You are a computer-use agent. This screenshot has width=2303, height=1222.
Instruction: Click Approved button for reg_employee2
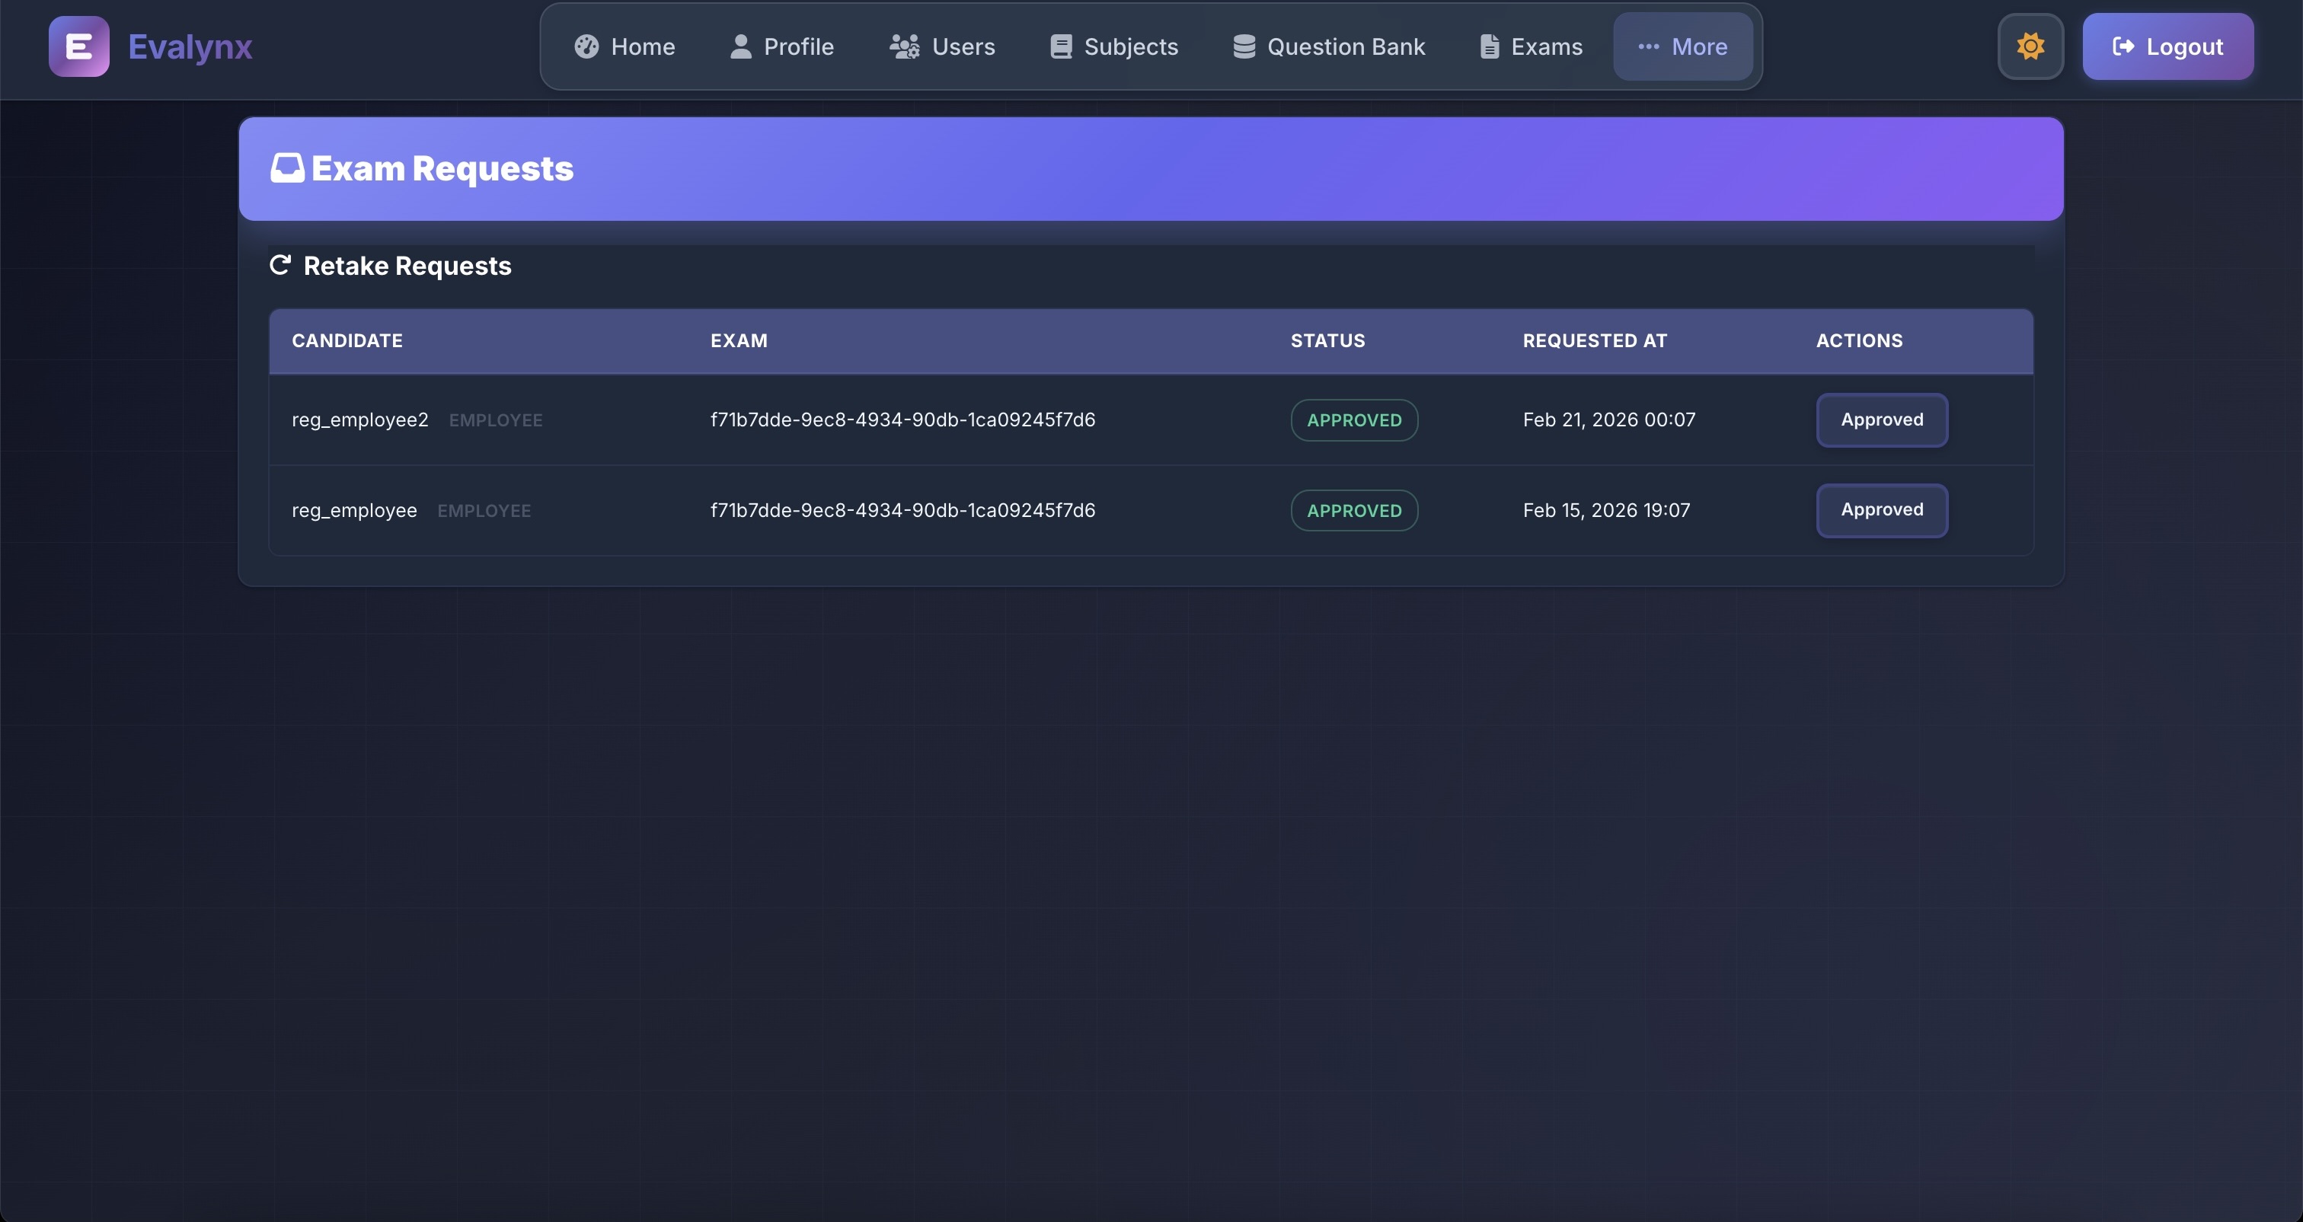point(1881,420)
